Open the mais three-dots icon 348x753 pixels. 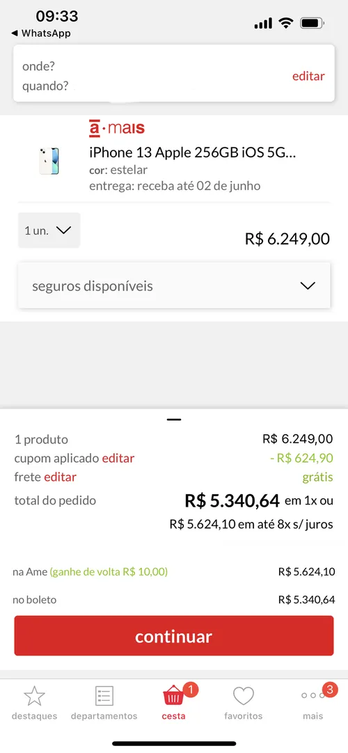click(x=313, y=695)
